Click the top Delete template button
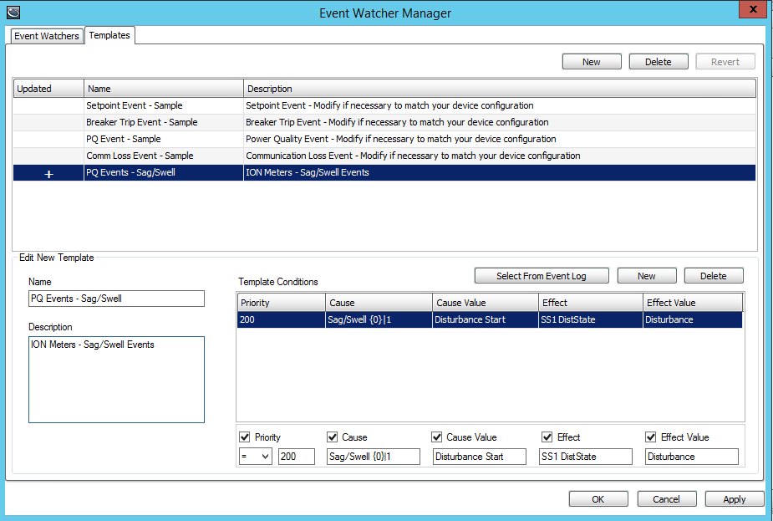 pos(659,62)
